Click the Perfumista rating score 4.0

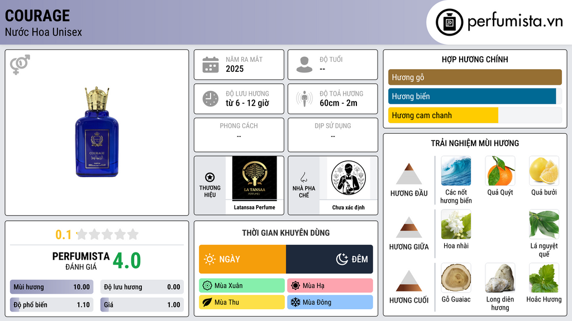pyautogui.click(x=127, y=261)
